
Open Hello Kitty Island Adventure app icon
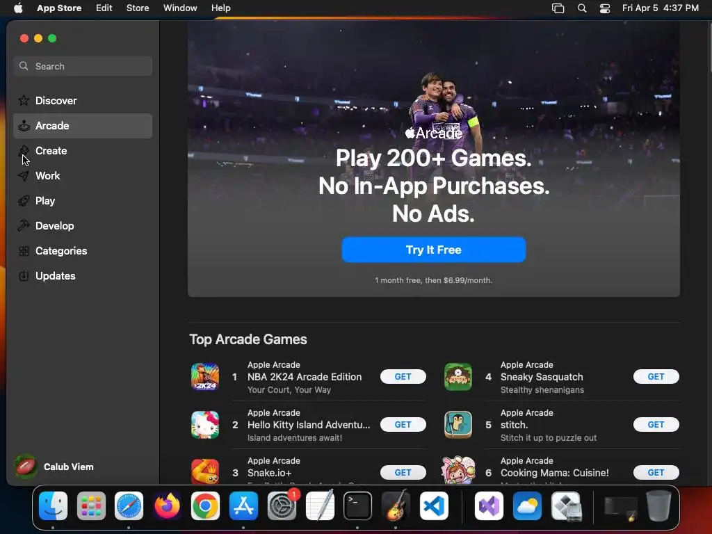(x=205, y=425)
